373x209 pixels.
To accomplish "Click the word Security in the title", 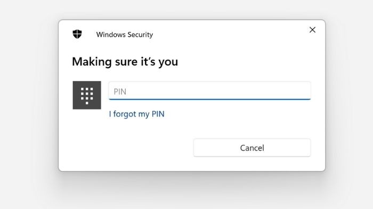I will (140, 35).
